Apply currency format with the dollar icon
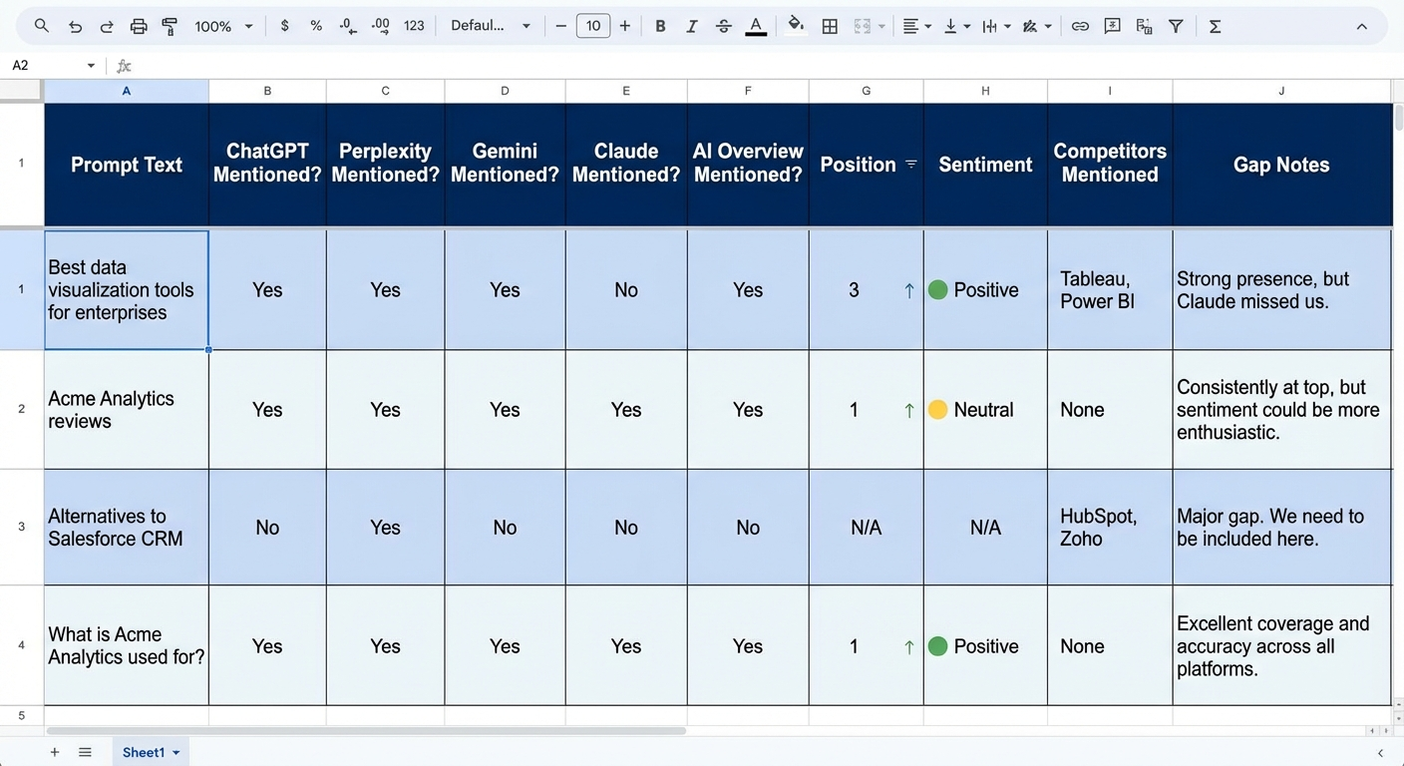The width and height of the screenshot is (1404, 766). coord(285,26)
